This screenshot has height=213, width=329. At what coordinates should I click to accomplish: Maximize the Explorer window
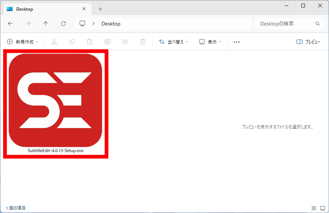(x=303, y=6)
